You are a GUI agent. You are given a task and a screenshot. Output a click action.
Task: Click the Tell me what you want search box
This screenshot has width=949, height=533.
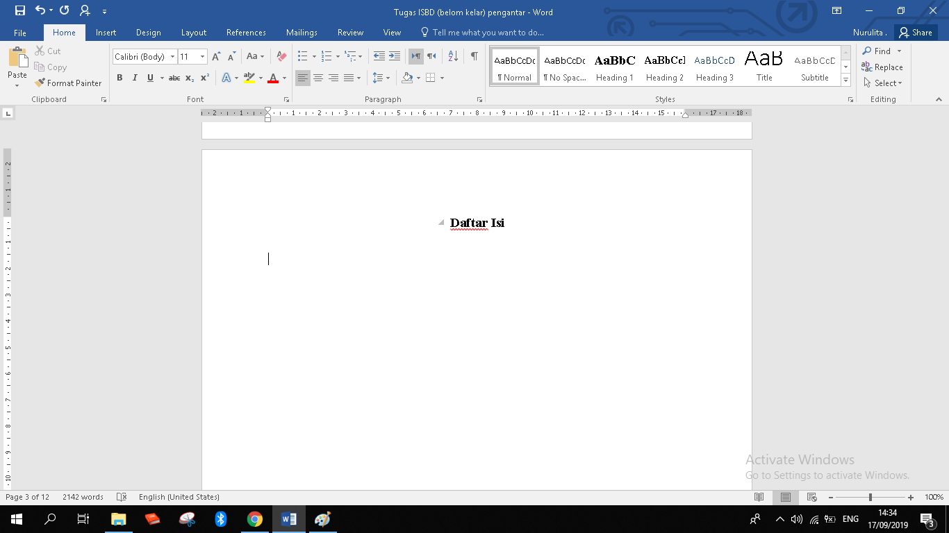[488, 33]
